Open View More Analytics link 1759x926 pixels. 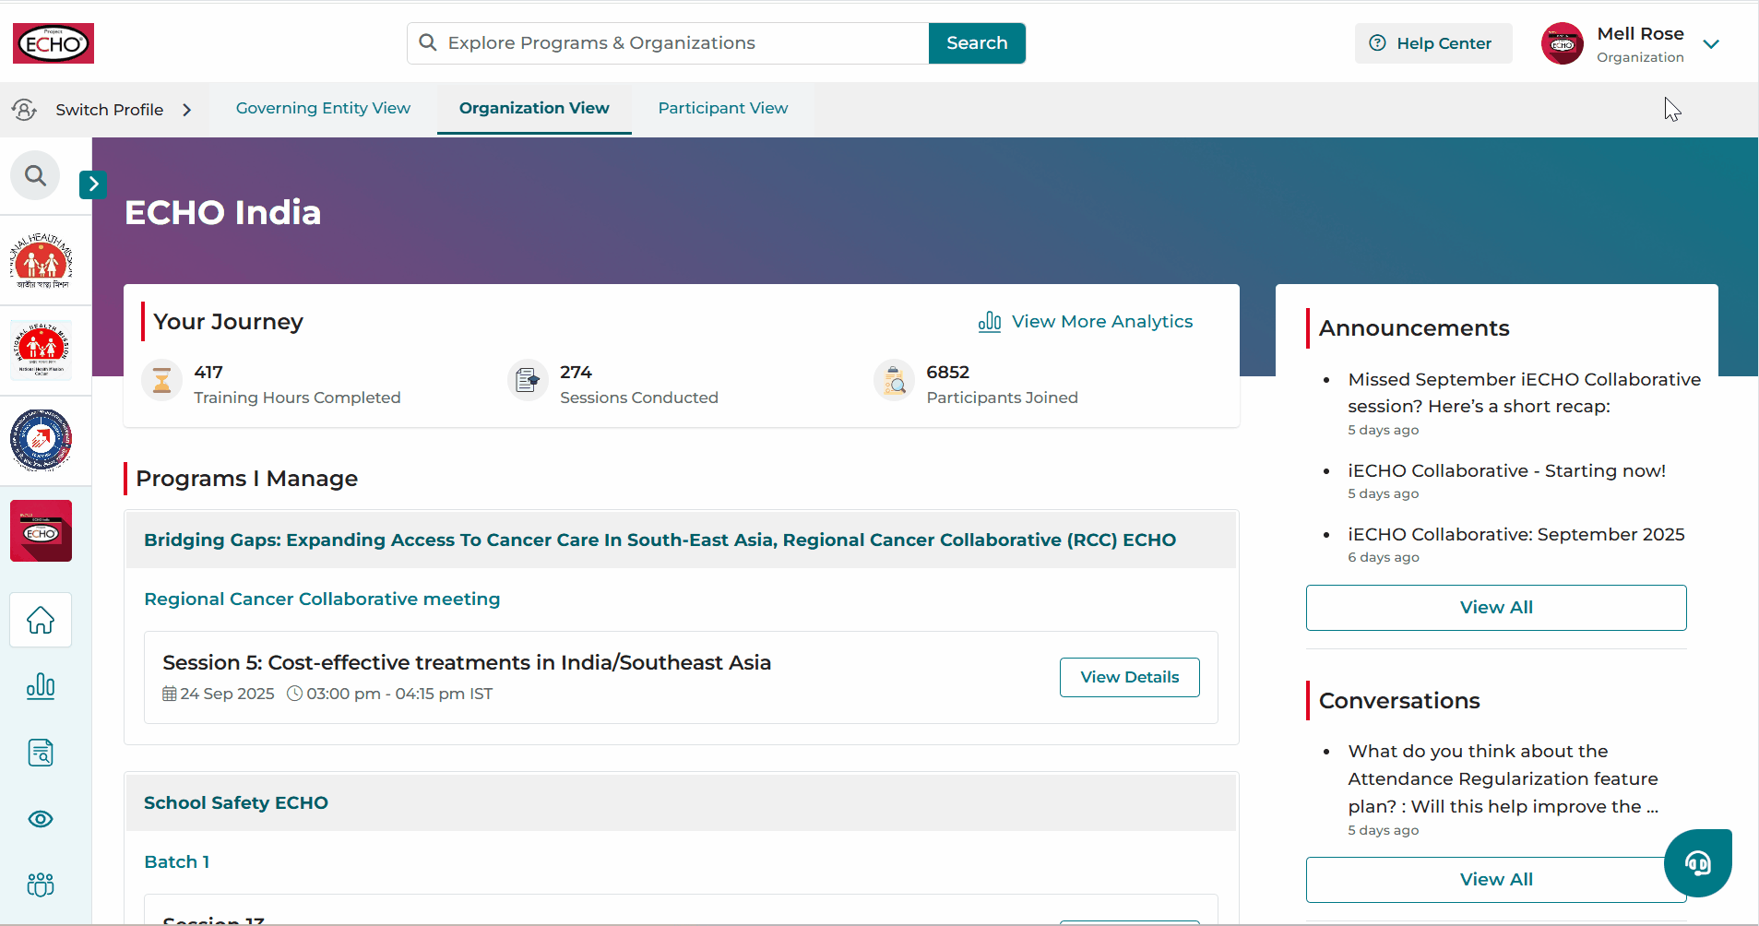[x=1085, y=321]
